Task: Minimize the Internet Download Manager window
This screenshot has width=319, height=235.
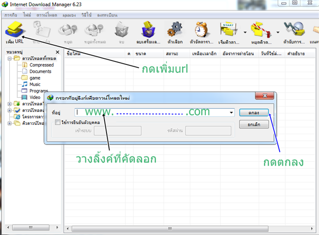Action: click(284, 3)
